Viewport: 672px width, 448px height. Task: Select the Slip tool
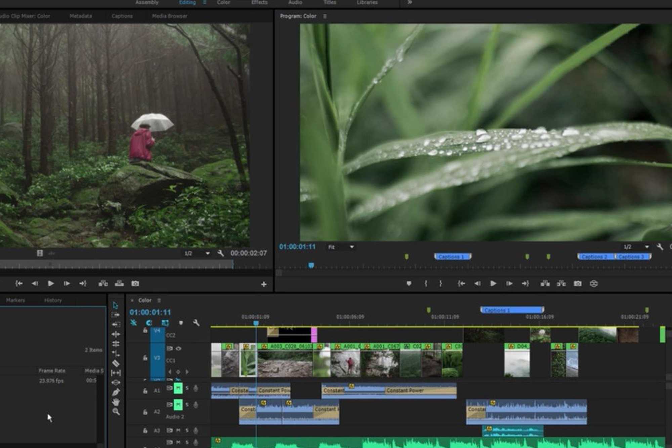pyautogui.click(x=116, y=373)
